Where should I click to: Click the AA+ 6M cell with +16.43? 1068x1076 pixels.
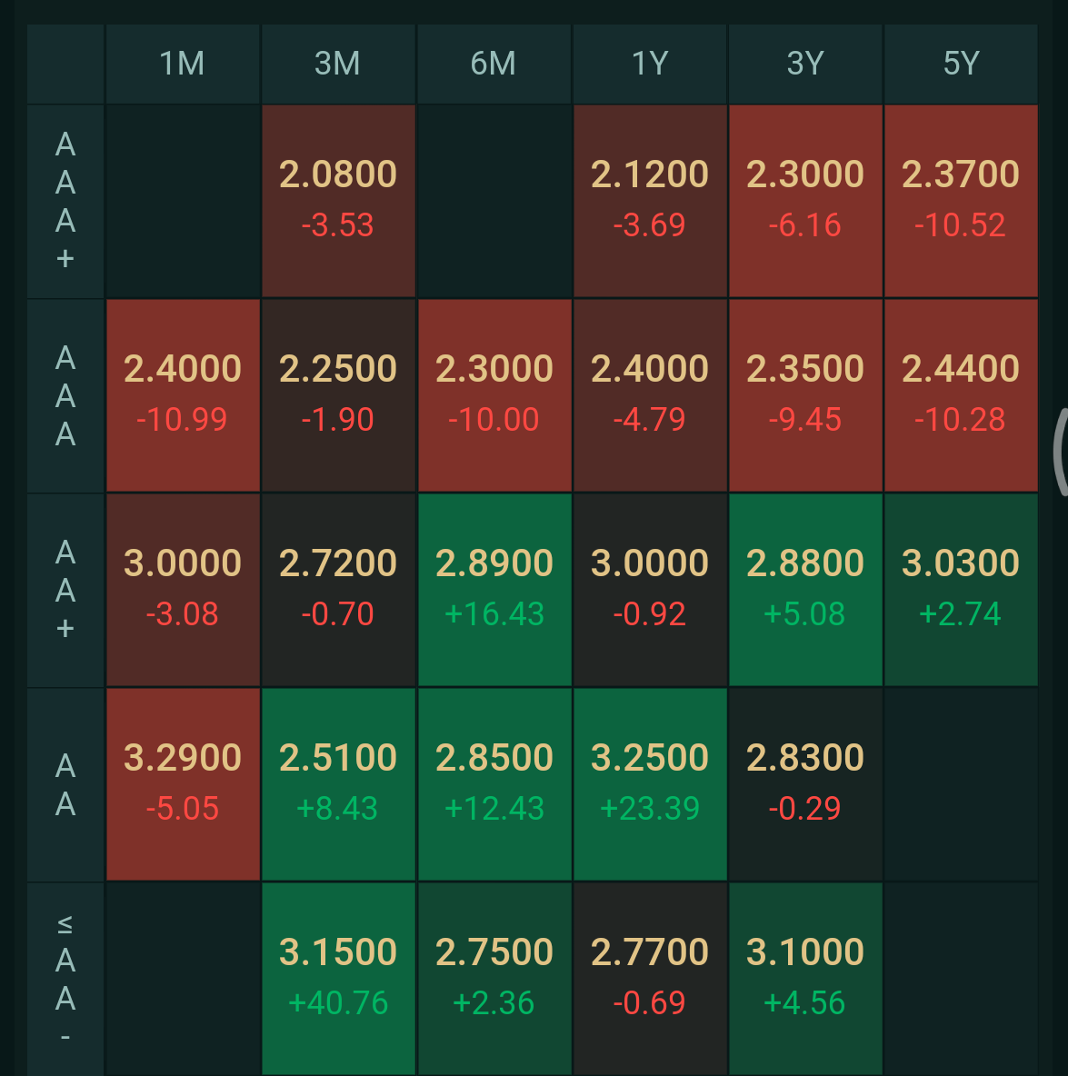click(494, 590)
